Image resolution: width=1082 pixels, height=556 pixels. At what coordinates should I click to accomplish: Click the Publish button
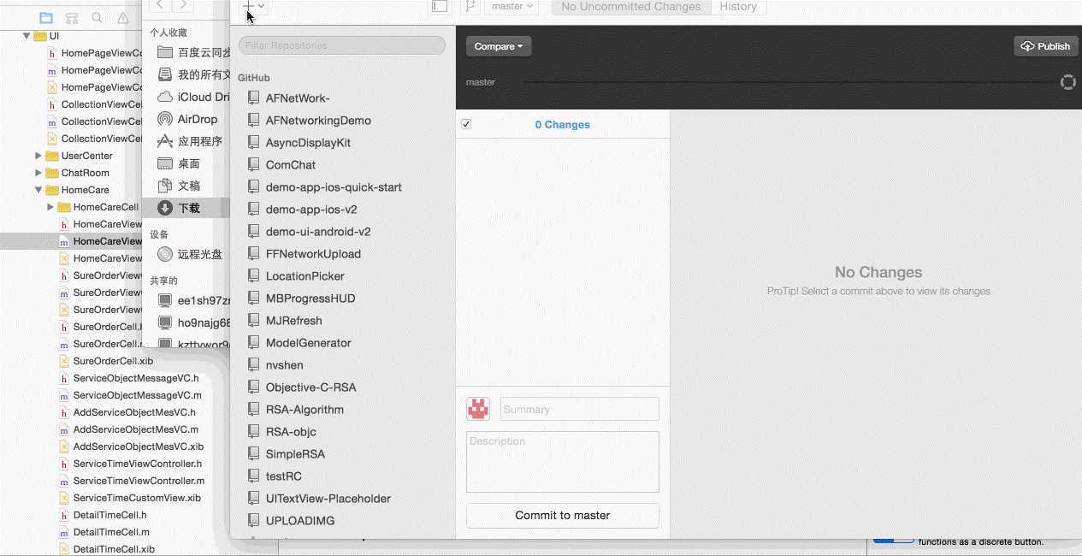[1045, 46]
